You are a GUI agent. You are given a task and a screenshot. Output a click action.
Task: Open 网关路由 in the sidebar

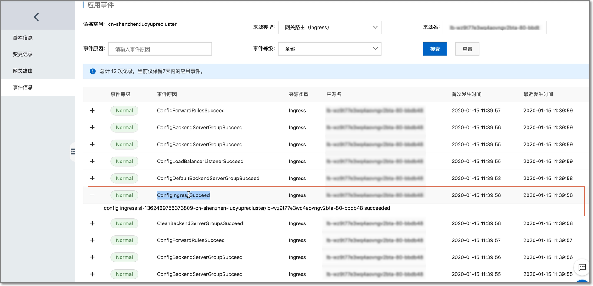tap(23, 71)
